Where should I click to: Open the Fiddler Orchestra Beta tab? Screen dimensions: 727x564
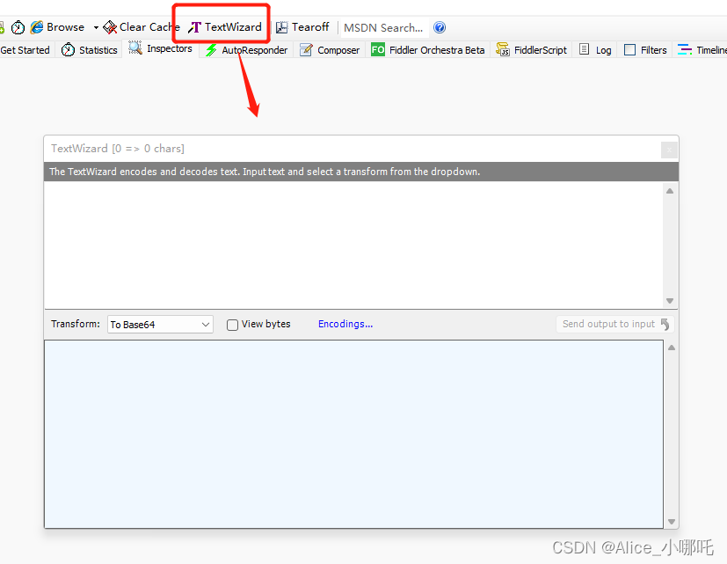click(427, 50)
